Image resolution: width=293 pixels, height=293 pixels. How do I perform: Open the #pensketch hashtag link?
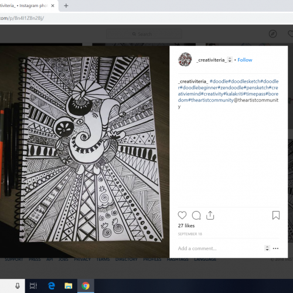click(x=256, y=87)
